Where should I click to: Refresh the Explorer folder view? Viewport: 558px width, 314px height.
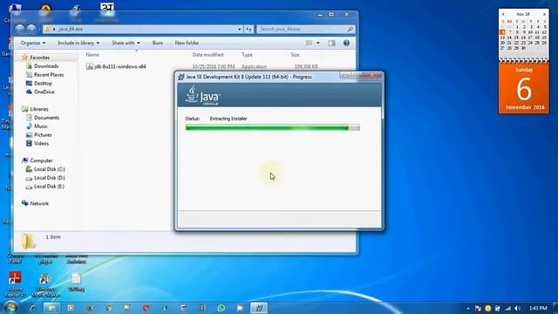tap(248, 29)
